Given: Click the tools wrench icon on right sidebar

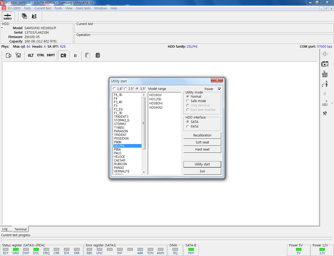Looking at the screenshot, I should 325,113.
